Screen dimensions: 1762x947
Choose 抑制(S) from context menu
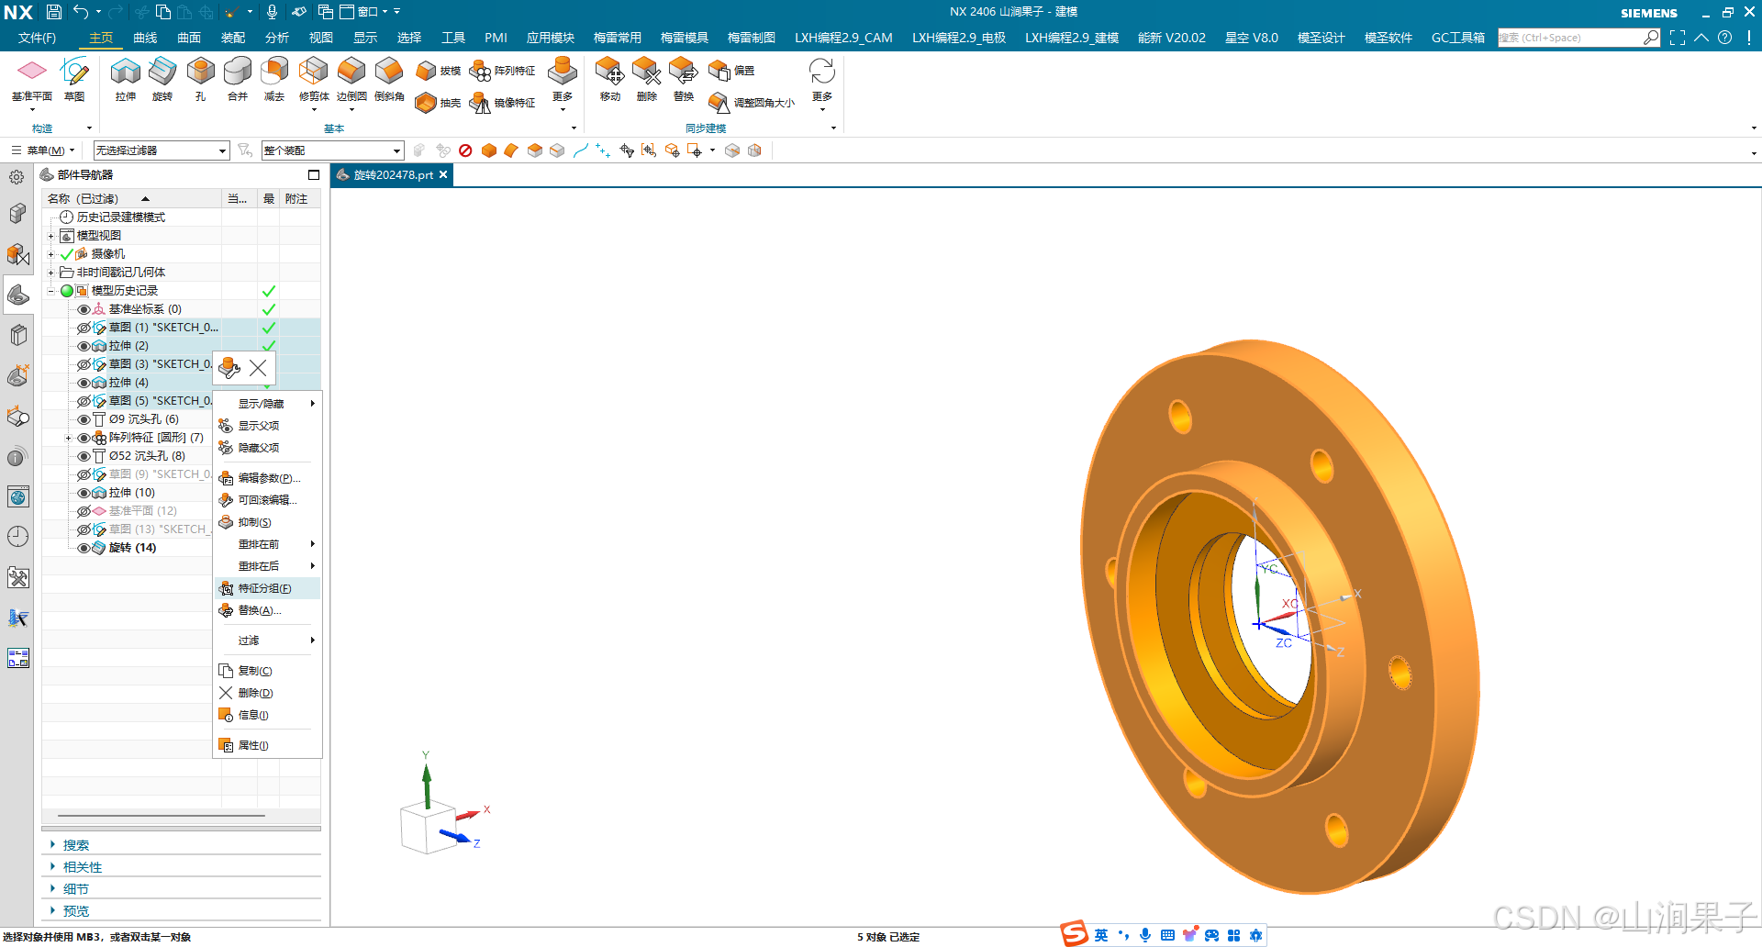pyautogui.click(x=267, y=522)
